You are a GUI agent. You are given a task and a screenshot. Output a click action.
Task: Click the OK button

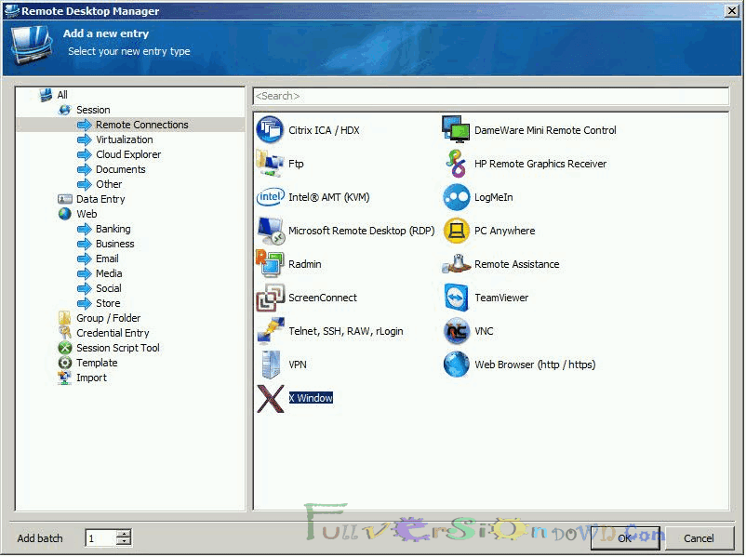point(625,538)
